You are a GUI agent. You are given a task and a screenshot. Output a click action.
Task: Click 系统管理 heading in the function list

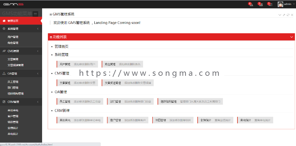[62, 55]
